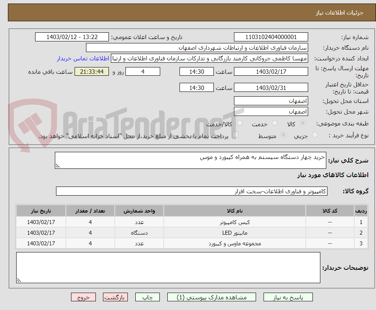This screenshot has height=310, width=376.
Task: Click the تاریخ نیاز column header
Action: (41, 211)
